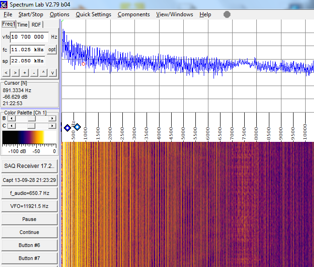314x267 pixels.
Task: Click the gray status indicator in the menu bar
Action: tap(227, 14)
